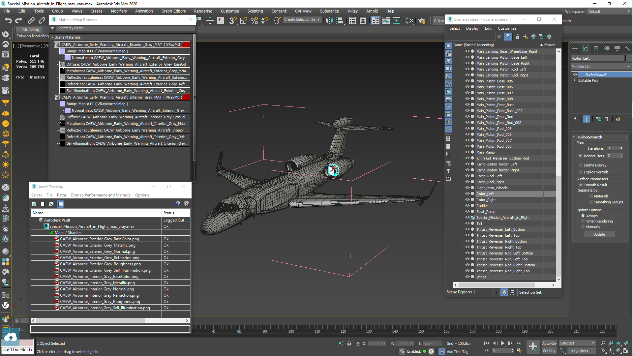Screen dimensions: 633x356
Task: Open Asset Tracking Paths menu
Action: pyautogui.click(x=62, y=195)
